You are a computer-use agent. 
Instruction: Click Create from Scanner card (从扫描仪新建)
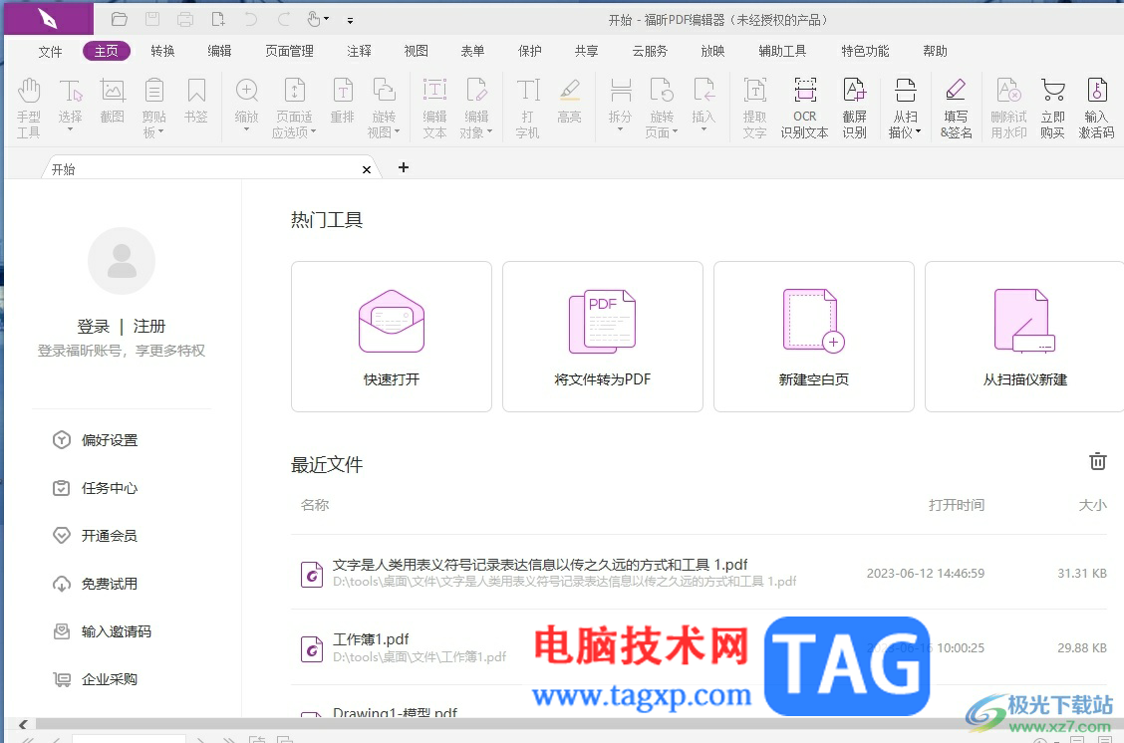coord(1024,337)
